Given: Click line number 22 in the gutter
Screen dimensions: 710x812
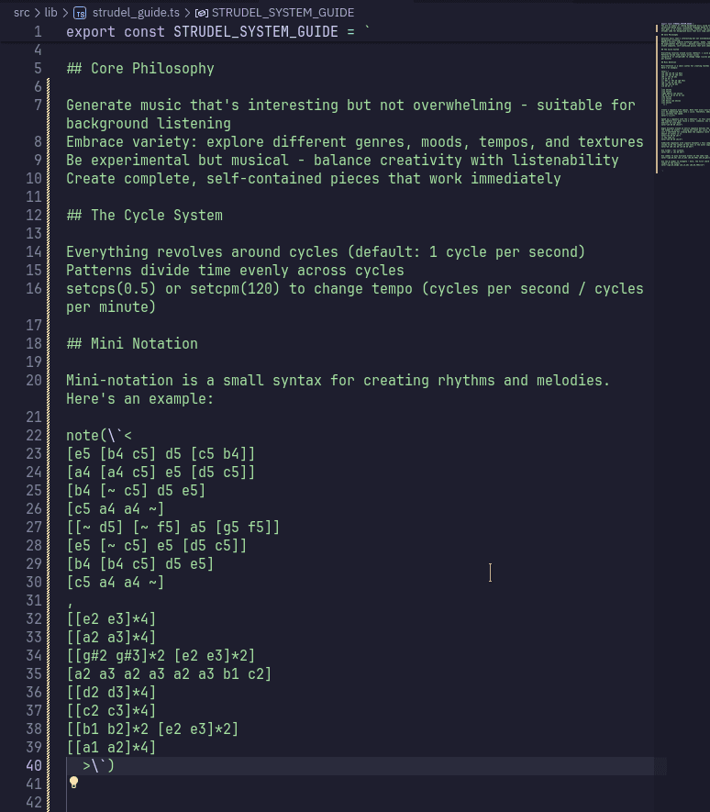Looking at the screenshot, I should coord(34,435).
